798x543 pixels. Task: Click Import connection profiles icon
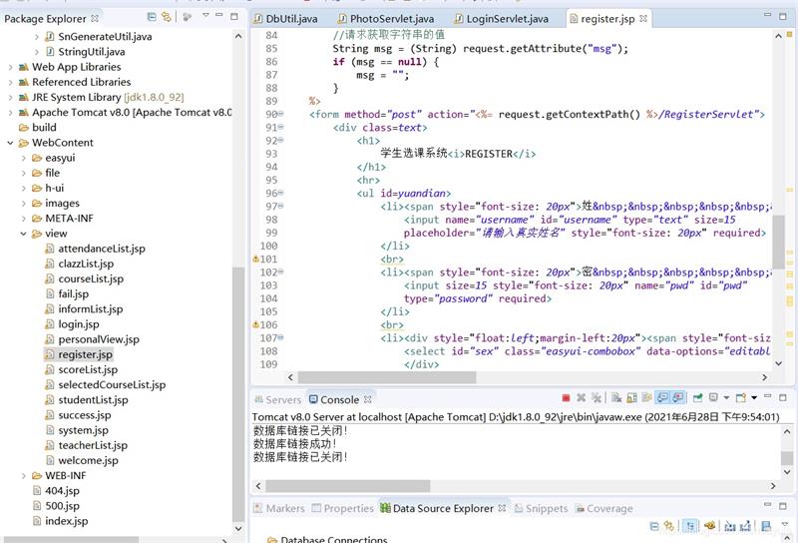pyautogui.click(x=730, y=526)
